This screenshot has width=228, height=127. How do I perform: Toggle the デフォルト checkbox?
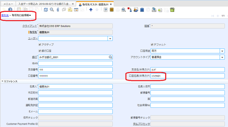152,44
